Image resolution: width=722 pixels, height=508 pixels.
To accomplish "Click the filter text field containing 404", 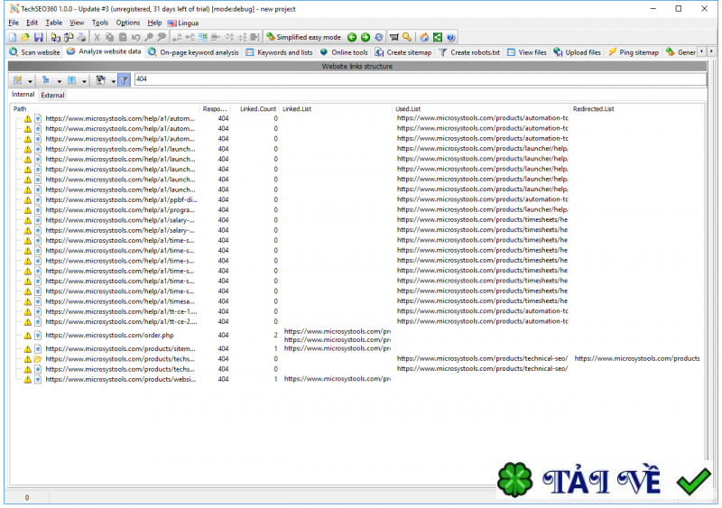I will pyautogui.click(x=420, y=79).
